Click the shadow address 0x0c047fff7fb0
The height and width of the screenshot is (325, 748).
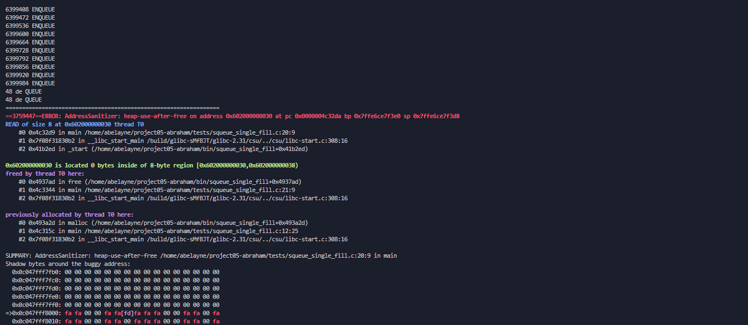(x=35, y=272)
